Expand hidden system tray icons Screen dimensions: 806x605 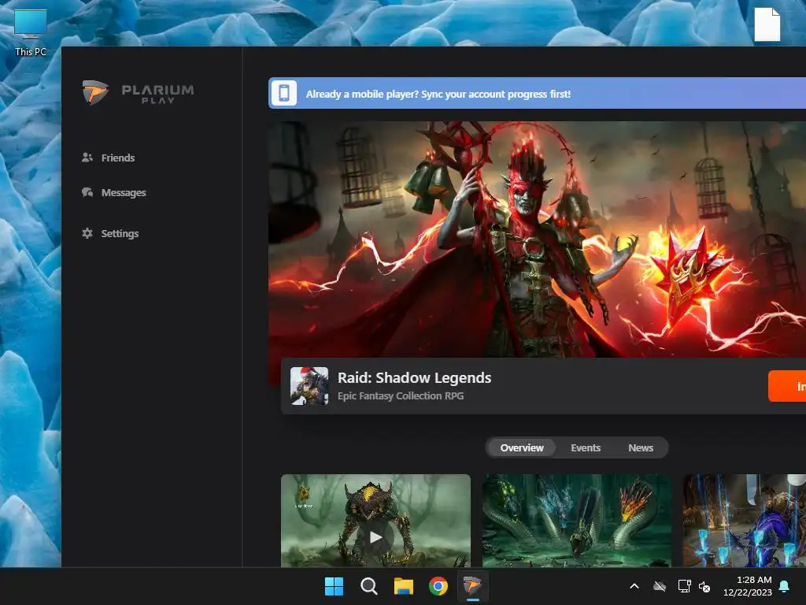[634, 586]
